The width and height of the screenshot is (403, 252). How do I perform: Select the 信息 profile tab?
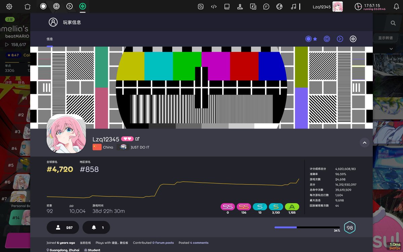[50, 39]
